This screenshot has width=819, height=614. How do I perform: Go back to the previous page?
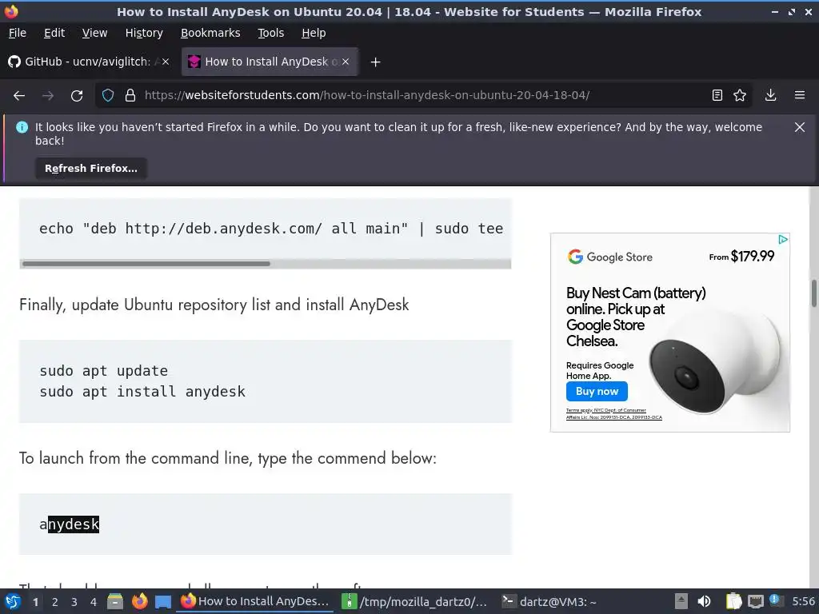click(x=19, y=96)
